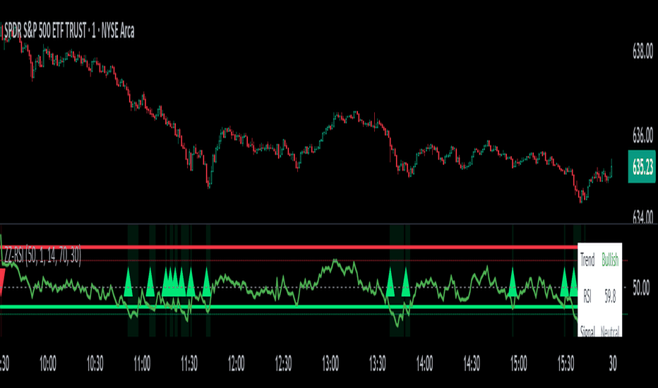Viewport: 658px width, 388px height.
Task: Click the ZZ-RSI (50, 1, 14, 70, 30) indicator label
Action: point(42,255)
